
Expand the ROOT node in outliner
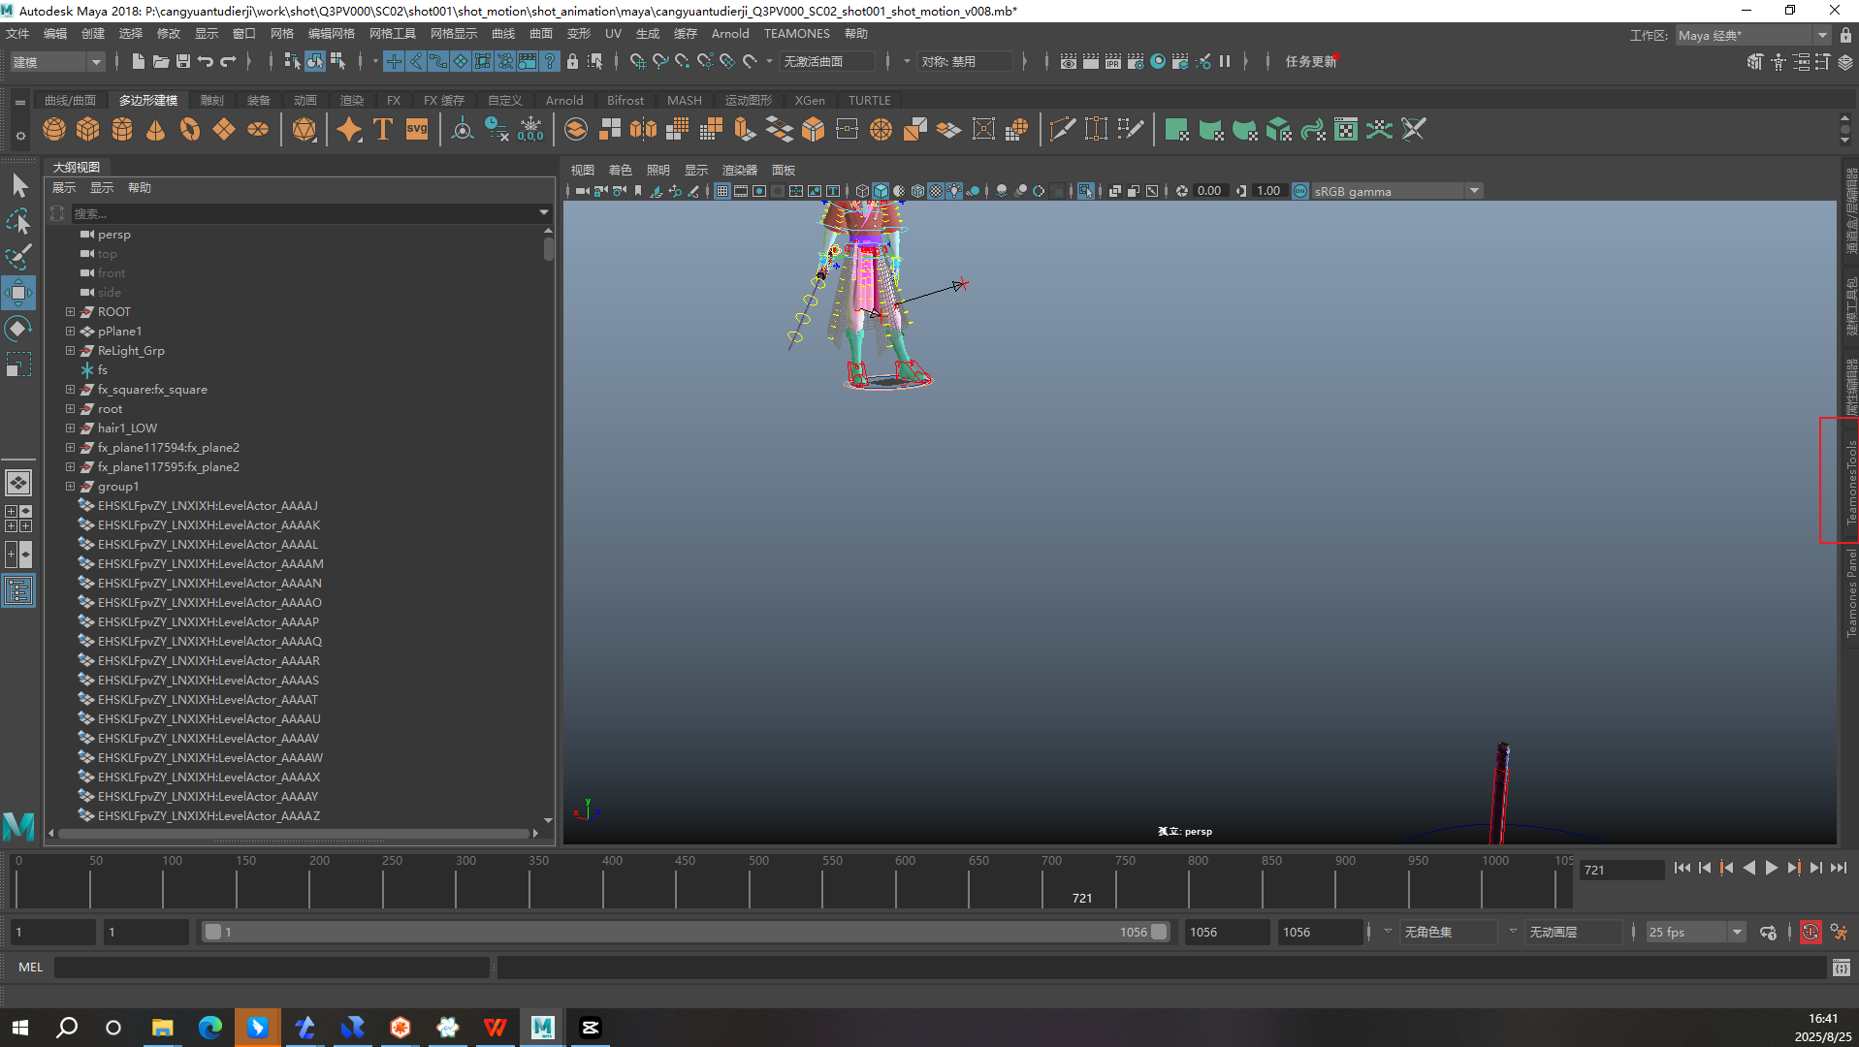(x=70, y=312)
